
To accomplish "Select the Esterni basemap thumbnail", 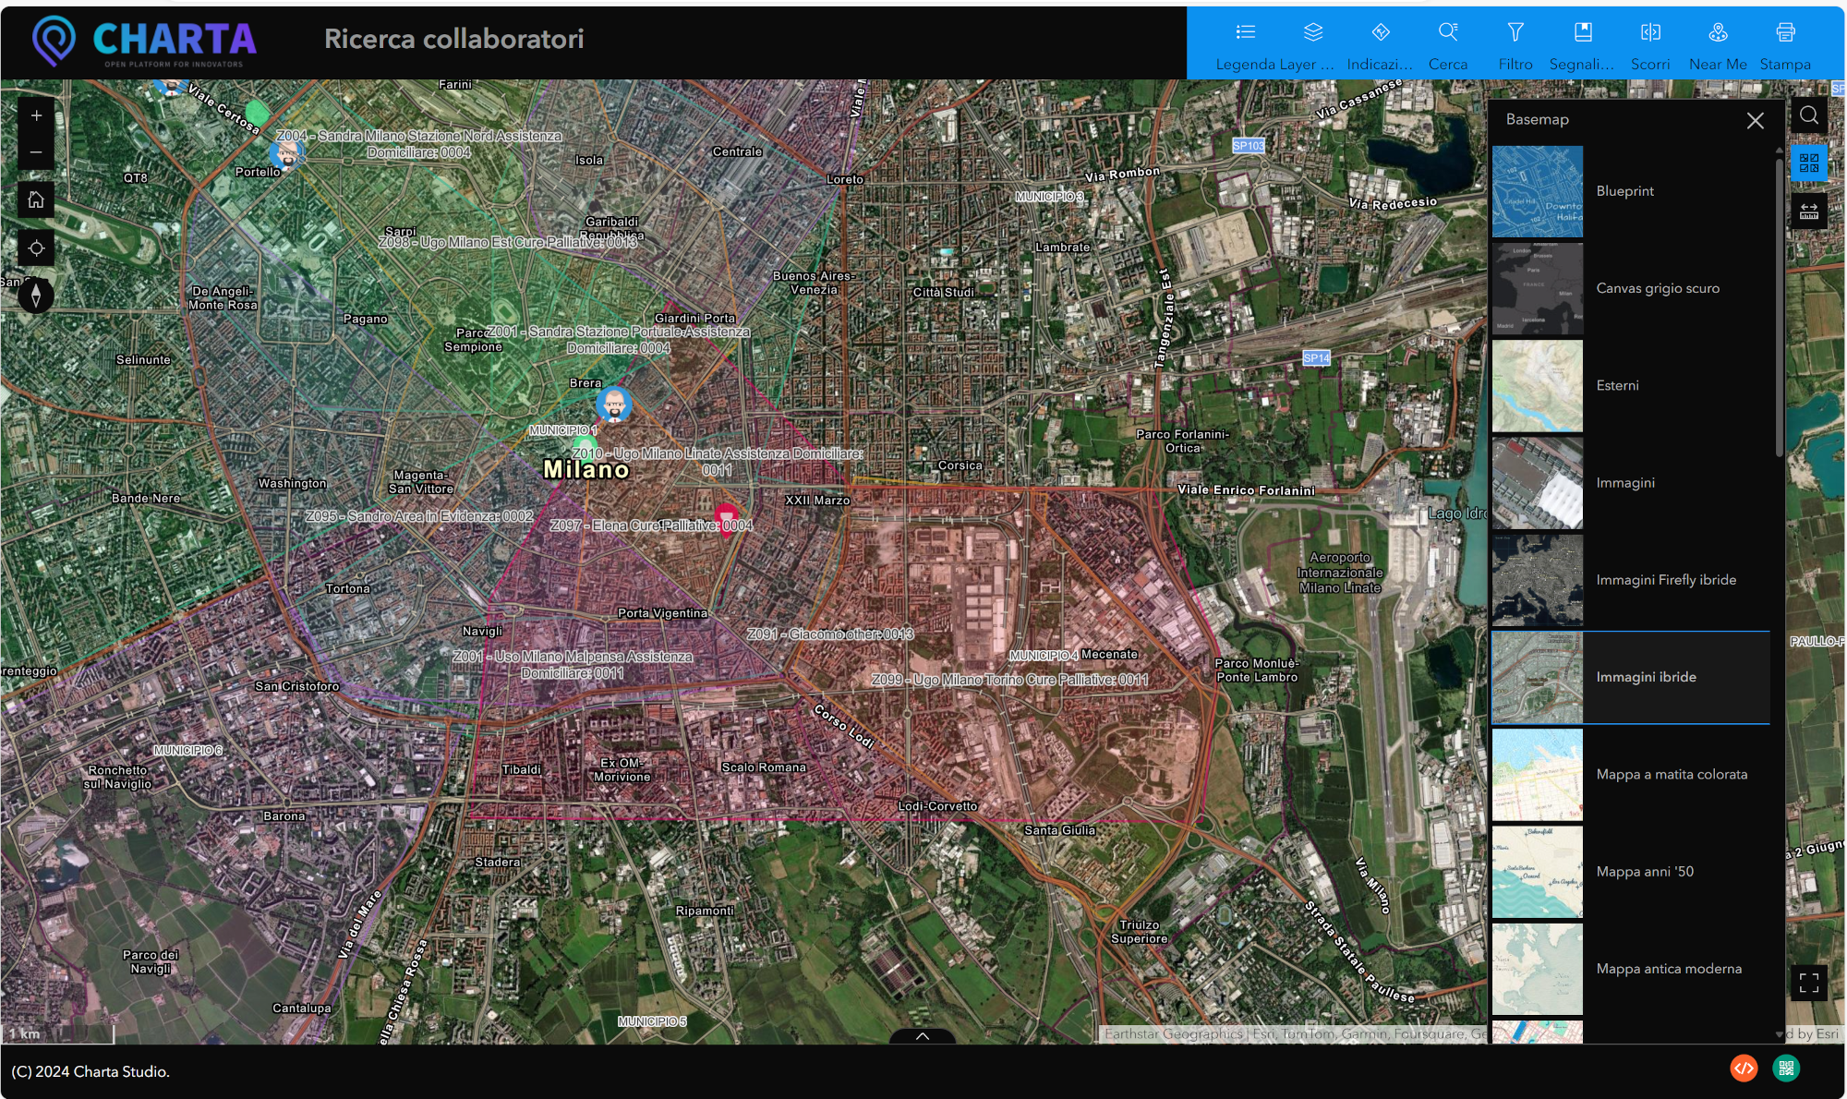I will pos(1538,386).
